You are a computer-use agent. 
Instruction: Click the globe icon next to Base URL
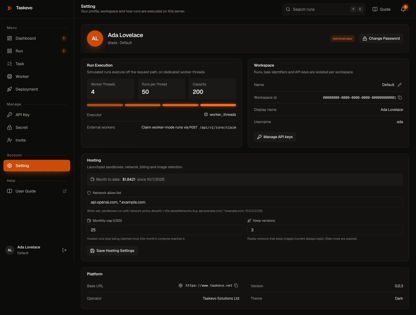click(x=180, y=286)
